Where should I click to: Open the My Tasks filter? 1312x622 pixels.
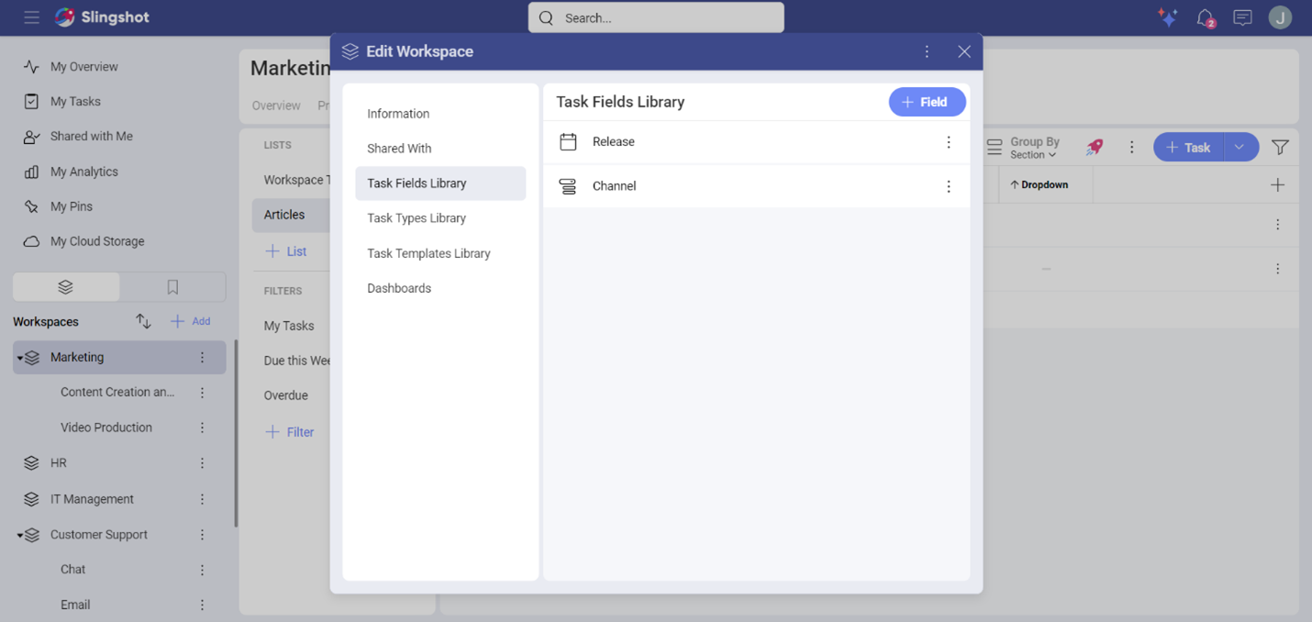(289, 326)
